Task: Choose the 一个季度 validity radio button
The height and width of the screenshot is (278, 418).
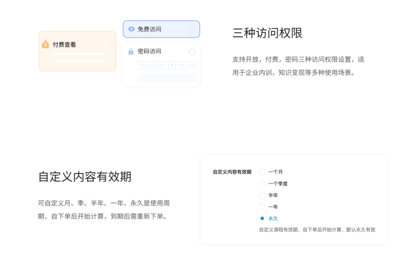Action: (x=262, y=184)
